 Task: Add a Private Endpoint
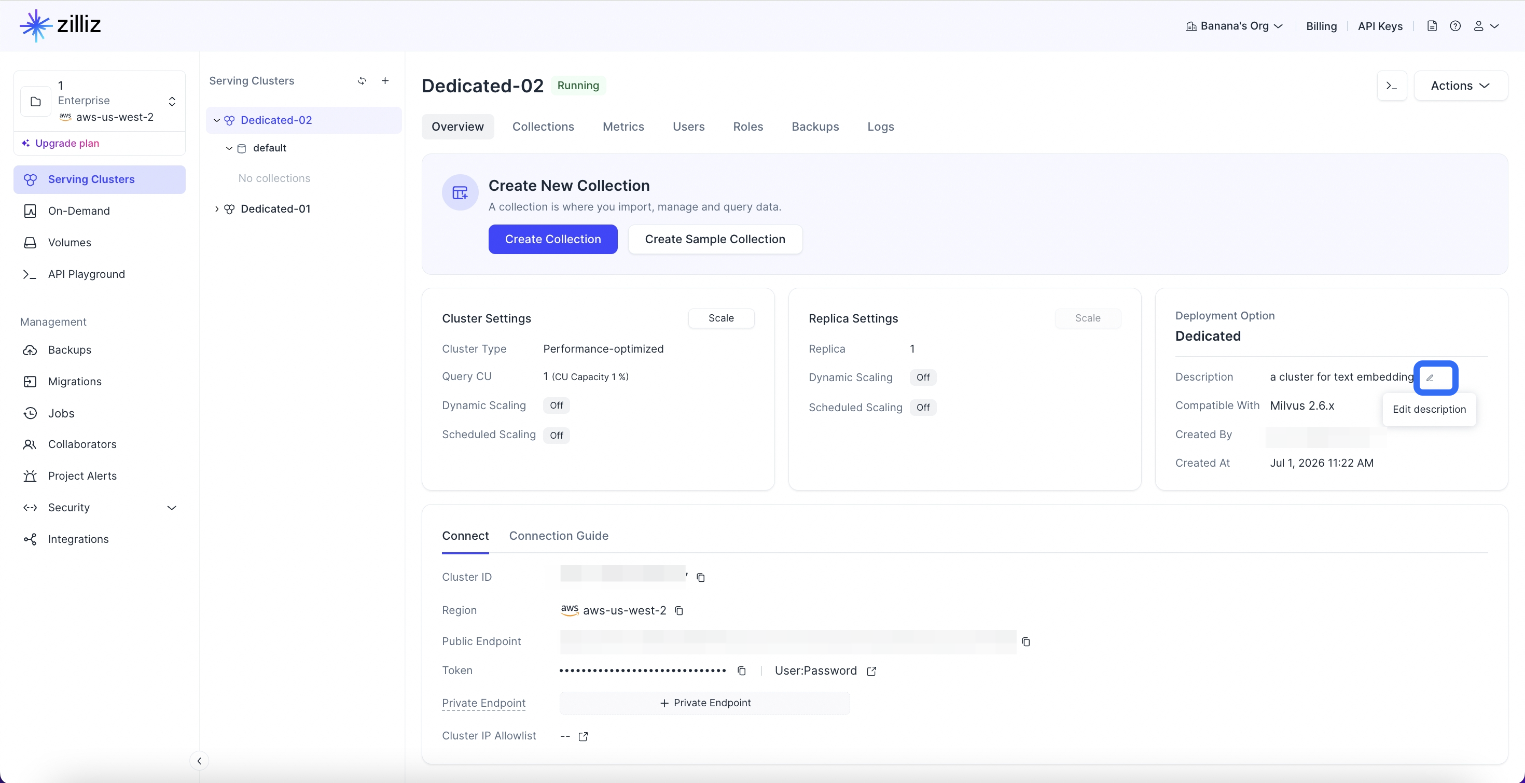tap(704, 703)
